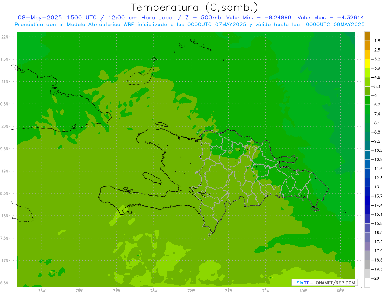
Task: Click the "71W" longitude axis label
Action: [228, 291]
